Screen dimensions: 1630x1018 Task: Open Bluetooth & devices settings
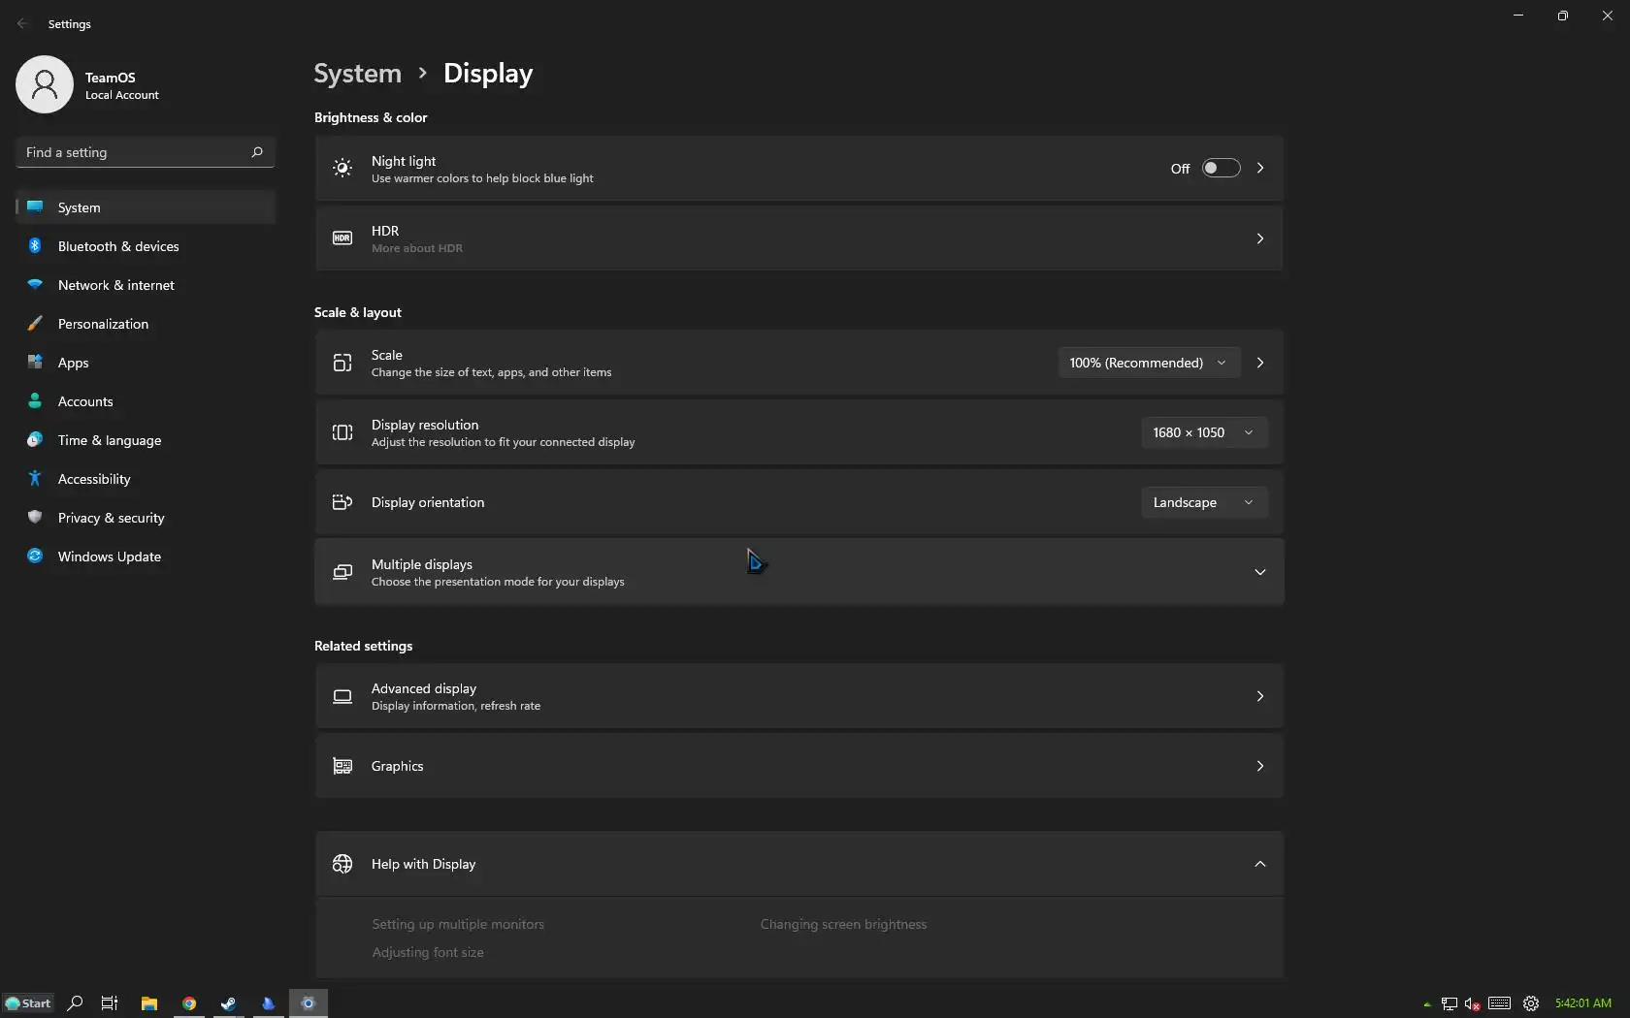click(117, 246)
